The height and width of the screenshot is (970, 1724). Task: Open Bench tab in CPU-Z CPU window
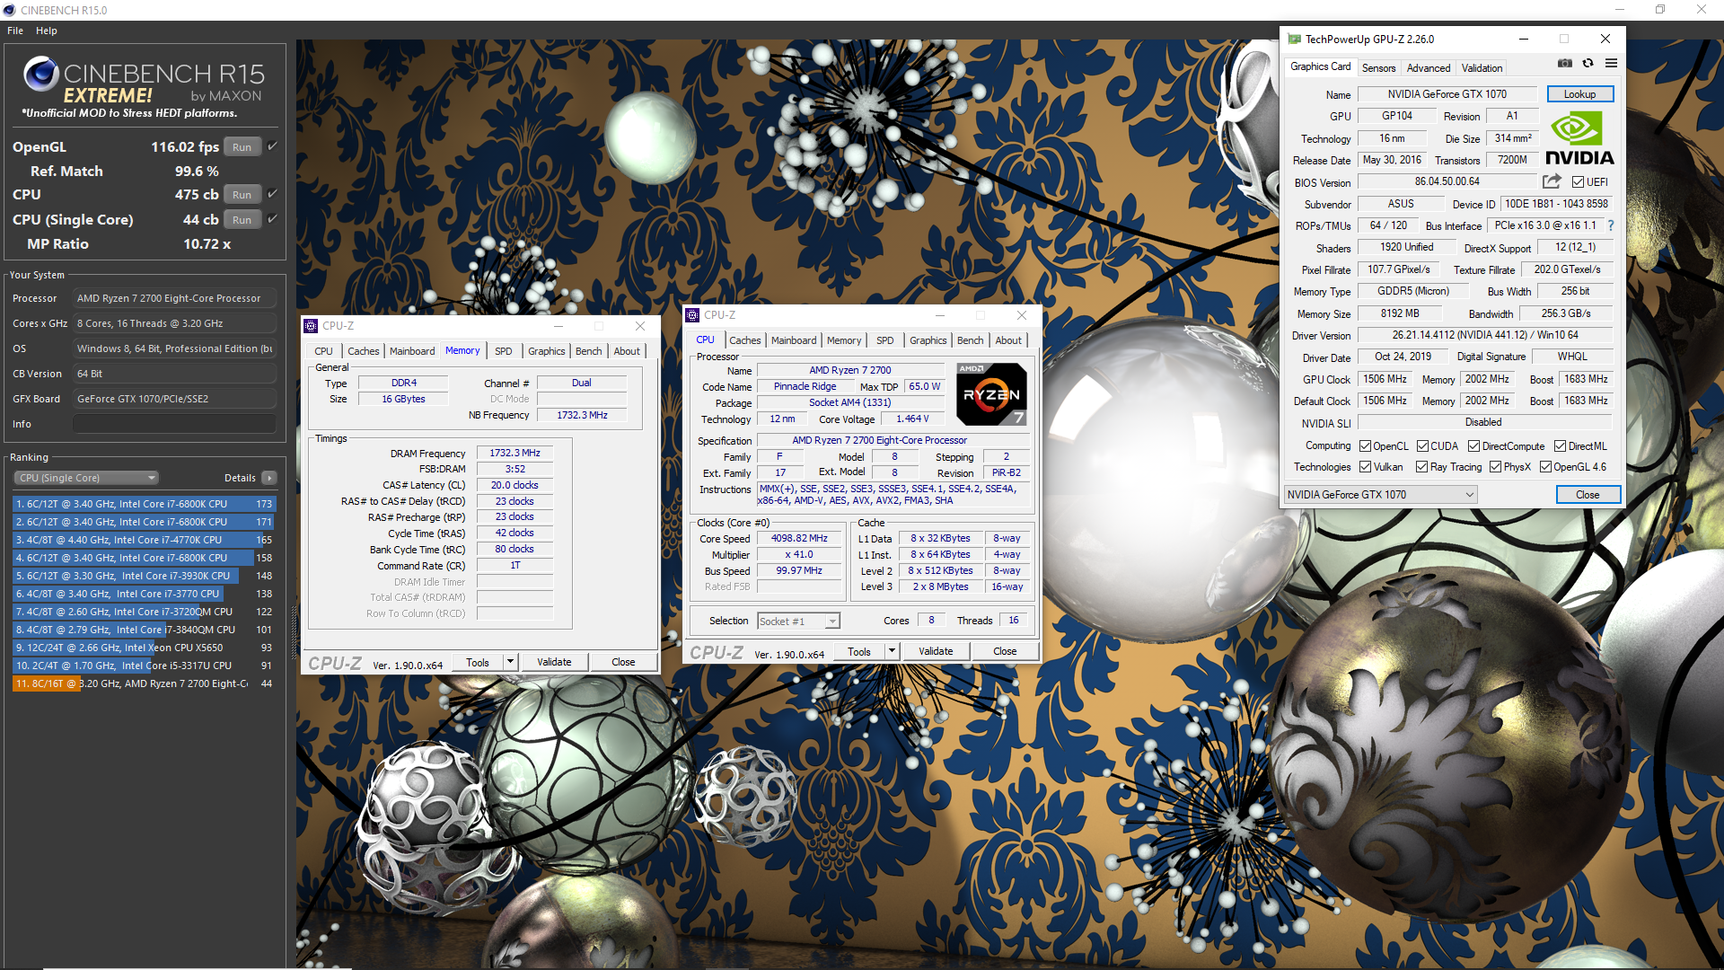point(971,340)
